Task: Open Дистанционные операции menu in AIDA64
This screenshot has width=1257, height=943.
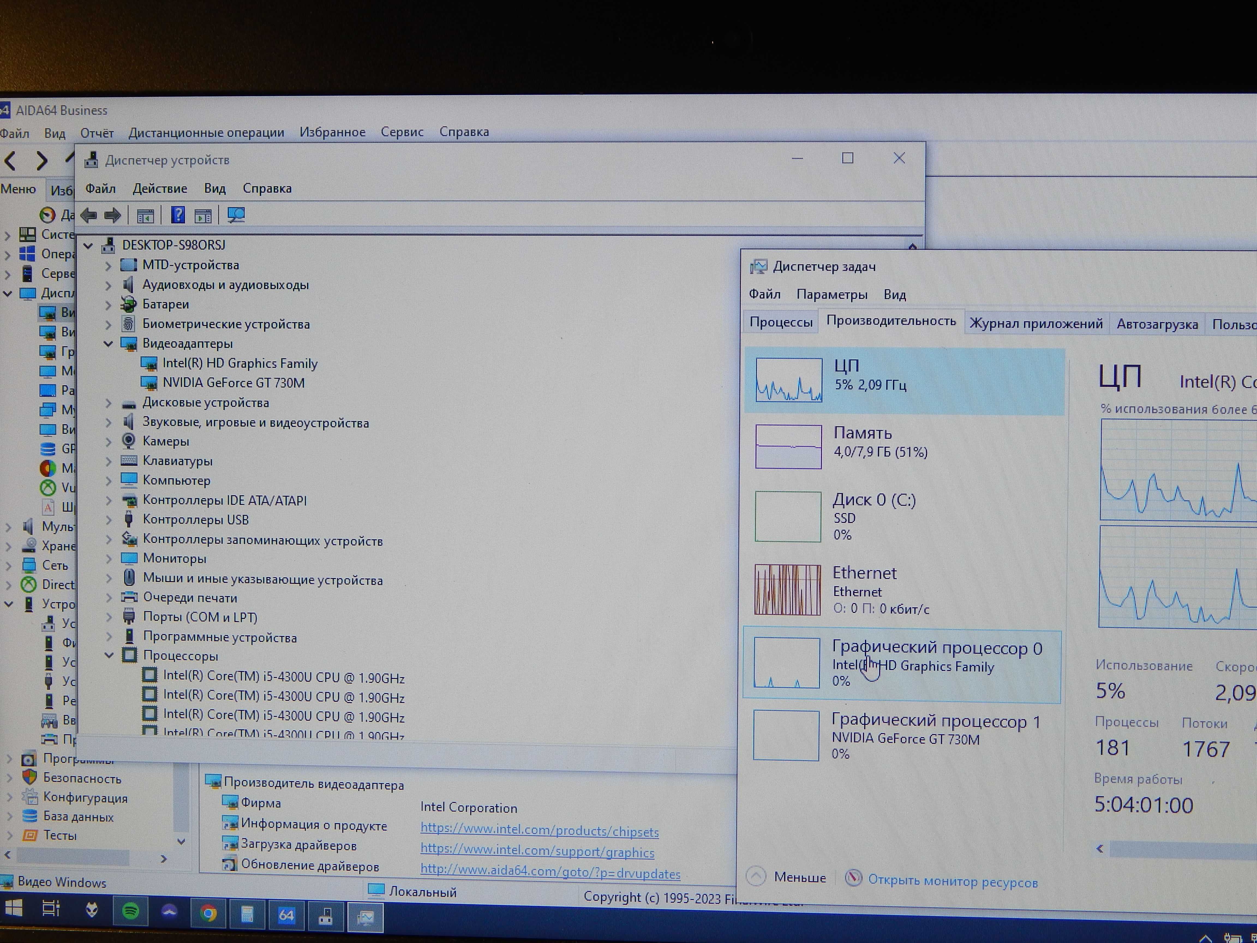Action: coord(206,132)
